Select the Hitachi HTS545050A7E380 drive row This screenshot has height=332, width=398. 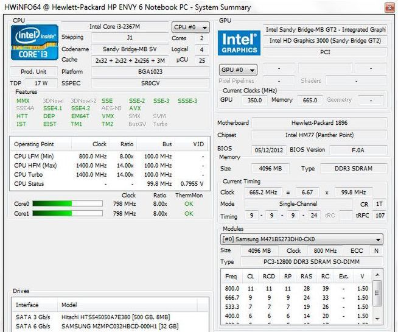[x=110, y=317]
